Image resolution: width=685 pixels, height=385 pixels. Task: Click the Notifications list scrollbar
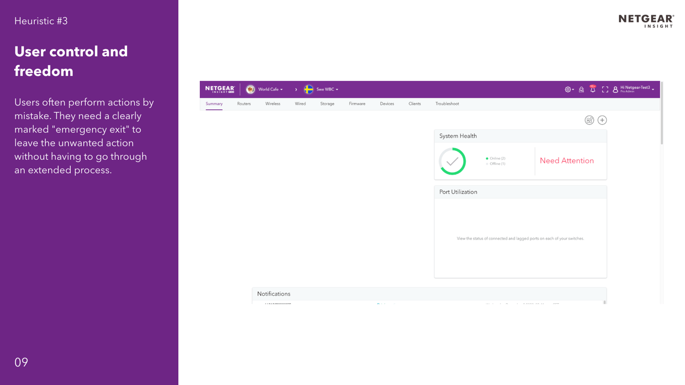(605, 302)
